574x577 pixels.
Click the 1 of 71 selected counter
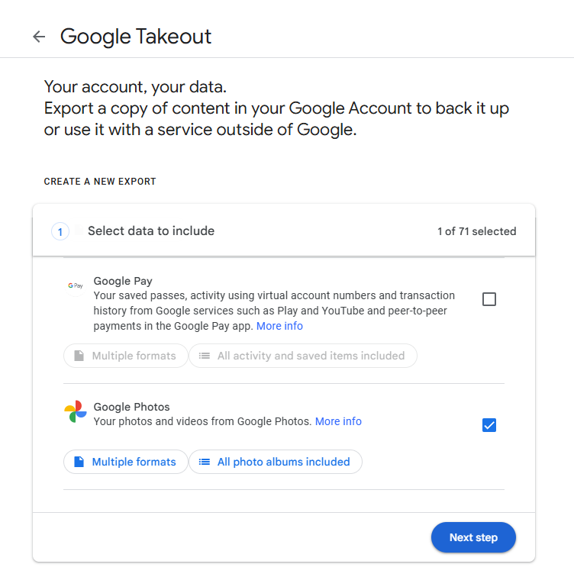click(477, 231)
